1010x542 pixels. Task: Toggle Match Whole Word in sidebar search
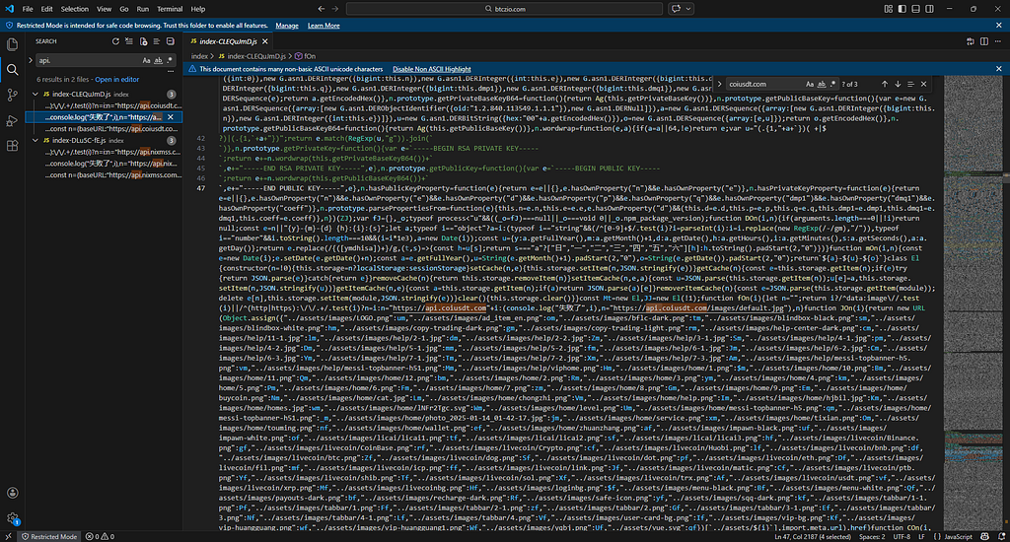coord(158,60)
